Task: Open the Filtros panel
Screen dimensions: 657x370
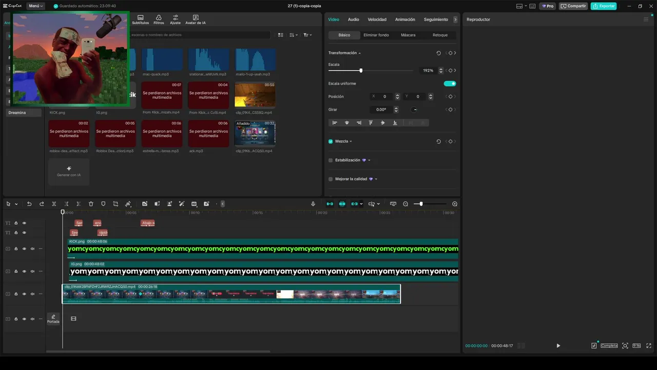Action: [159, 20]
